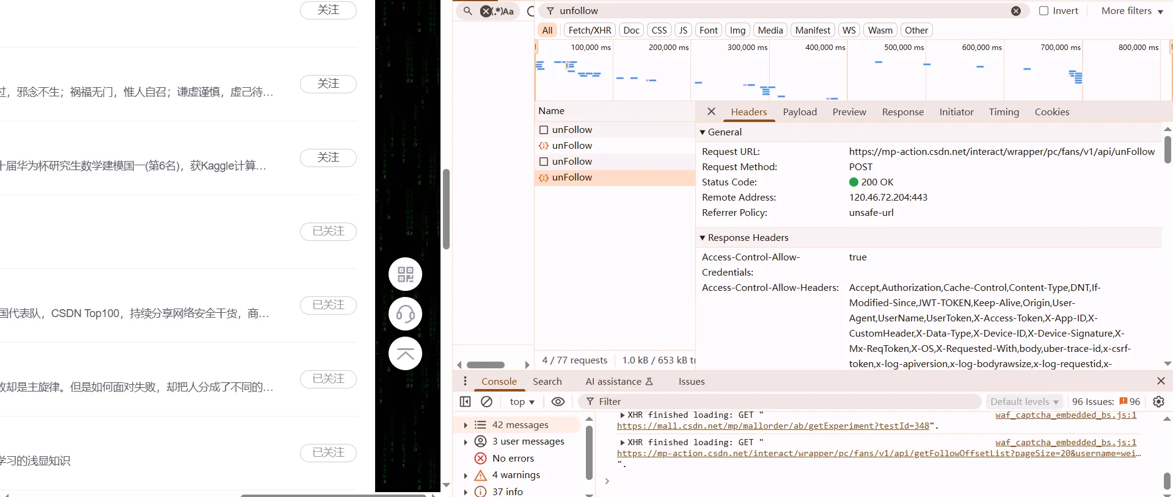
Task: Clear the search query with the X icon
Action: coord(486,11)
